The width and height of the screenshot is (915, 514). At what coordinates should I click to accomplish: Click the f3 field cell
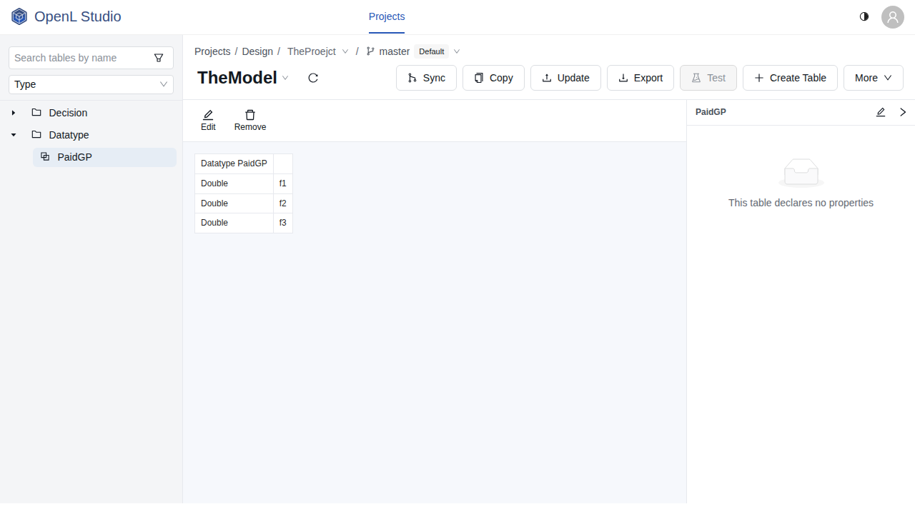click(283, 223)
